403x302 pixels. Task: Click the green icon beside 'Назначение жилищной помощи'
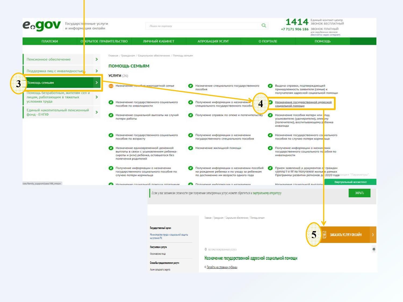[x=190, y=148]
